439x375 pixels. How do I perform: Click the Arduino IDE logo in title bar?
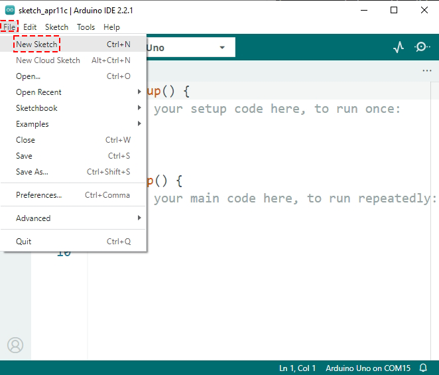click(x=10, y=11)
